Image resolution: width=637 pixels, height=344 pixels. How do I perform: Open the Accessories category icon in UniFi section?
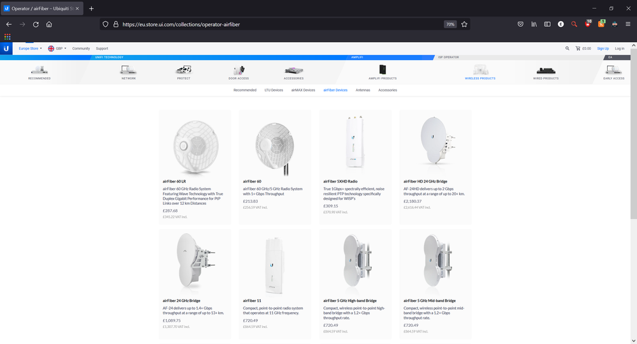click(x=294, y=72)
